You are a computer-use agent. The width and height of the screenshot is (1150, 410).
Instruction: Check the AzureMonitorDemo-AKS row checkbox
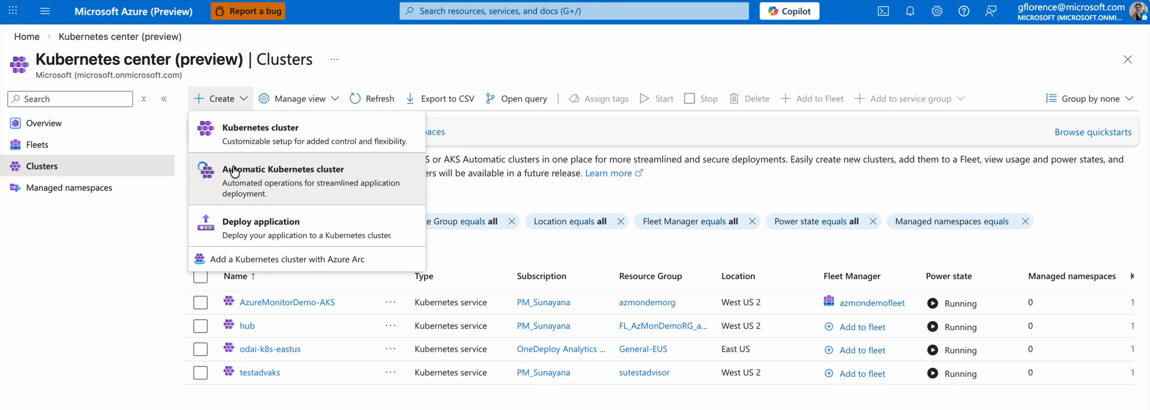click(200, 302)
